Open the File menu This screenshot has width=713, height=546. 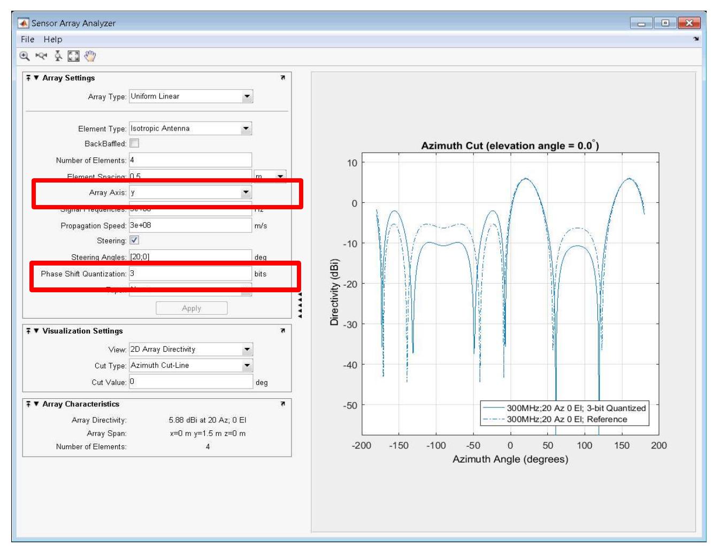pos(28,39)
